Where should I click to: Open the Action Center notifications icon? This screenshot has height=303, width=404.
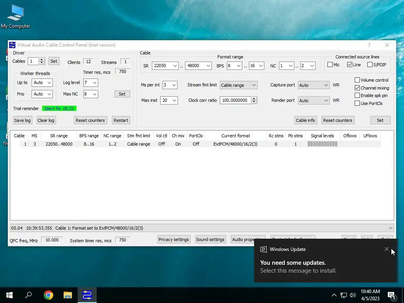pyautogui.click(x=391, y=295)
